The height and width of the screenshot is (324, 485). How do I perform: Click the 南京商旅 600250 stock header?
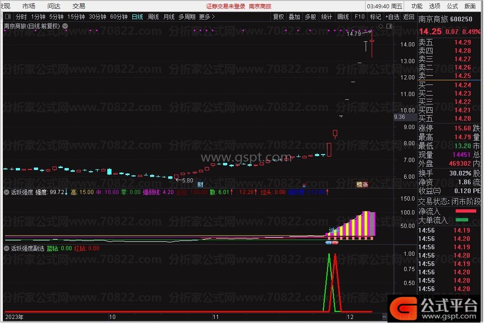(446, 19)
